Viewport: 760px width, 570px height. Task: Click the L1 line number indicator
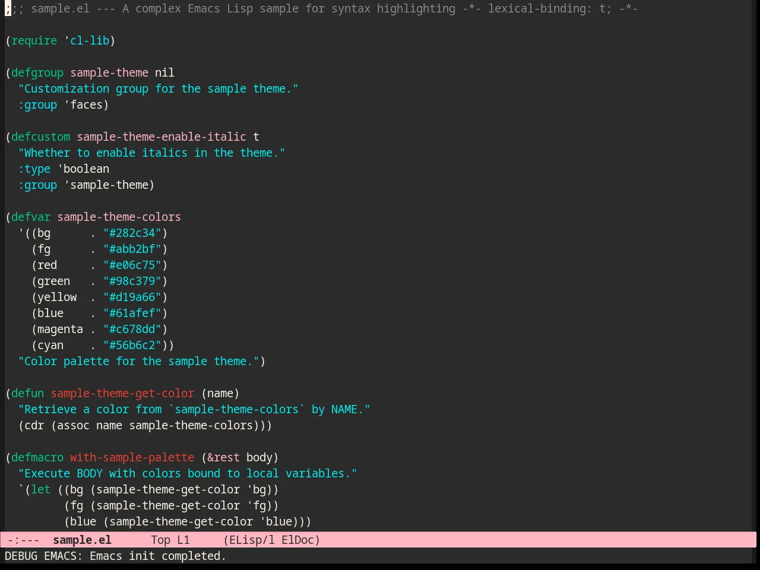click(x=183, y=540)
